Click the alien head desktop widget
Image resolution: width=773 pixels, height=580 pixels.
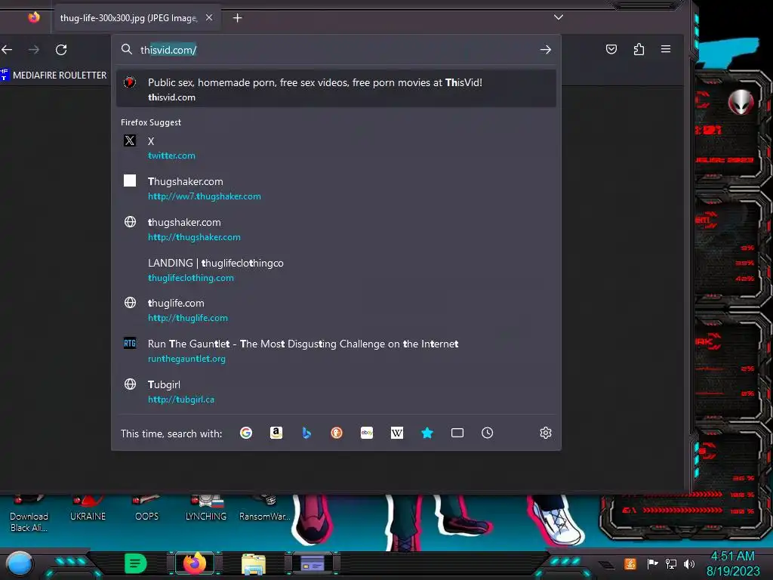(741, 103)
